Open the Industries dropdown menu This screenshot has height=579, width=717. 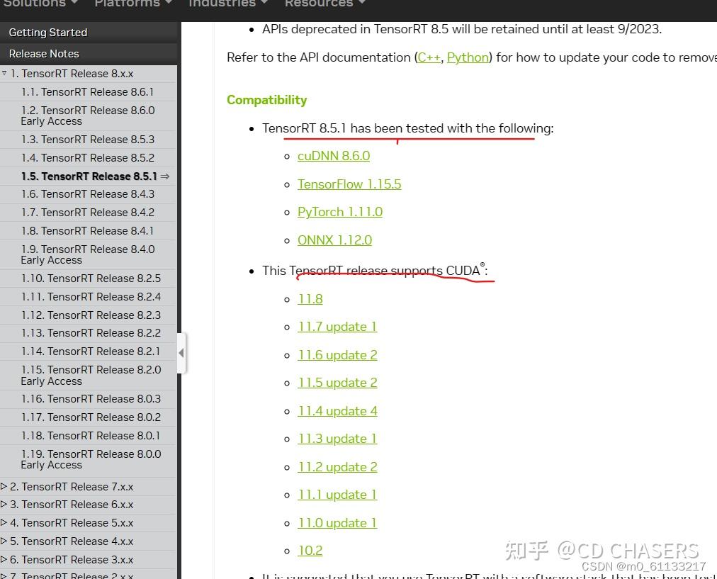pos(222,4)
